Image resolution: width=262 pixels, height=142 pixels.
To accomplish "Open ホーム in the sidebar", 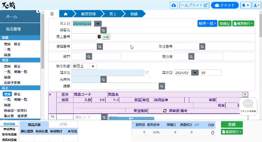I will pos(20,16).
